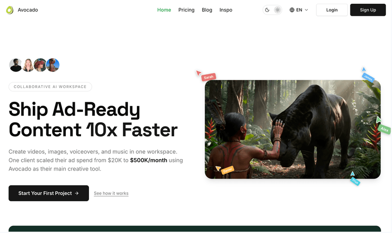Open the Blog page

[x=207, y=10]
